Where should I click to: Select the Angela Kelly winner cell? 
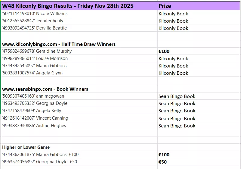pos(32,111)
